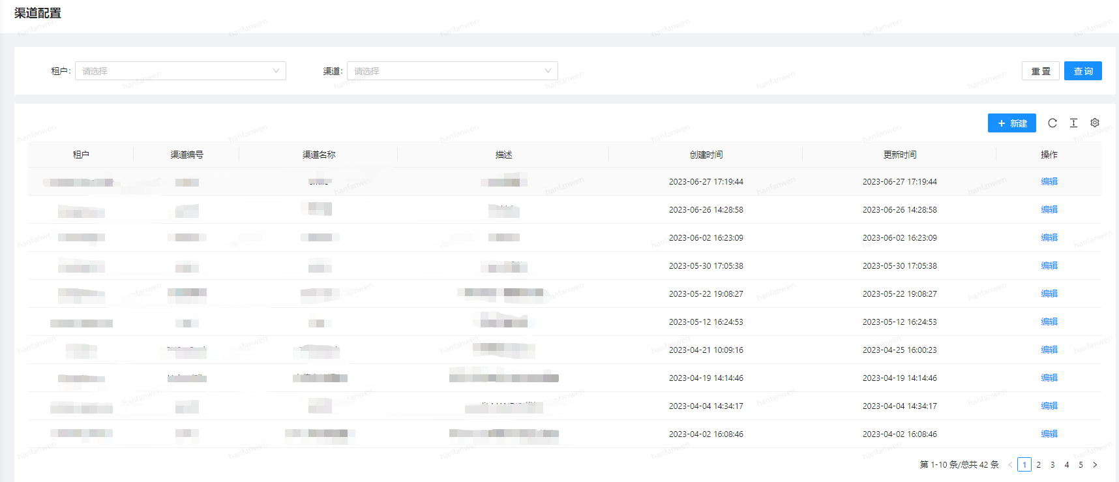The height and width of the screenshot is (482, 1119).
Task: Click the 渠道名称 column header
Action: [319, 155]
